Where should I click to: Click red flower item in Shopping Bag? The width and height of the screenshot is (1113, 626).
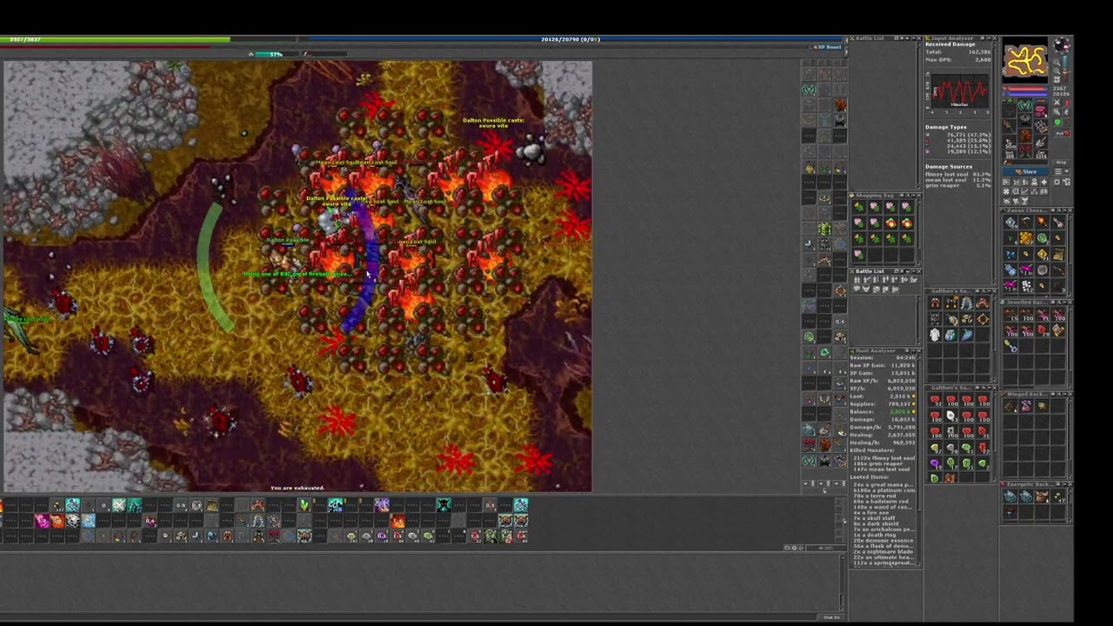pyautogui.click(x=890, y=223)
